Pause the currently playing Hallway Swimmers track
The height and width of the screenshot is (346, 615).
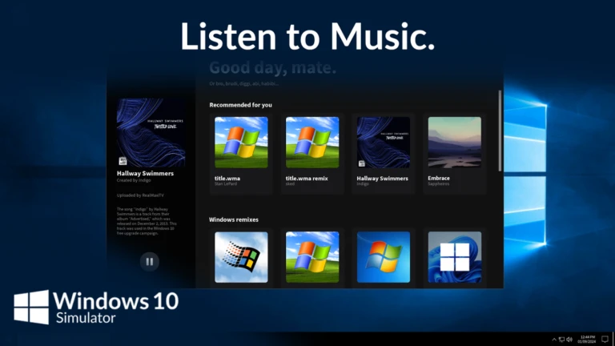click(x=149, y=261)
